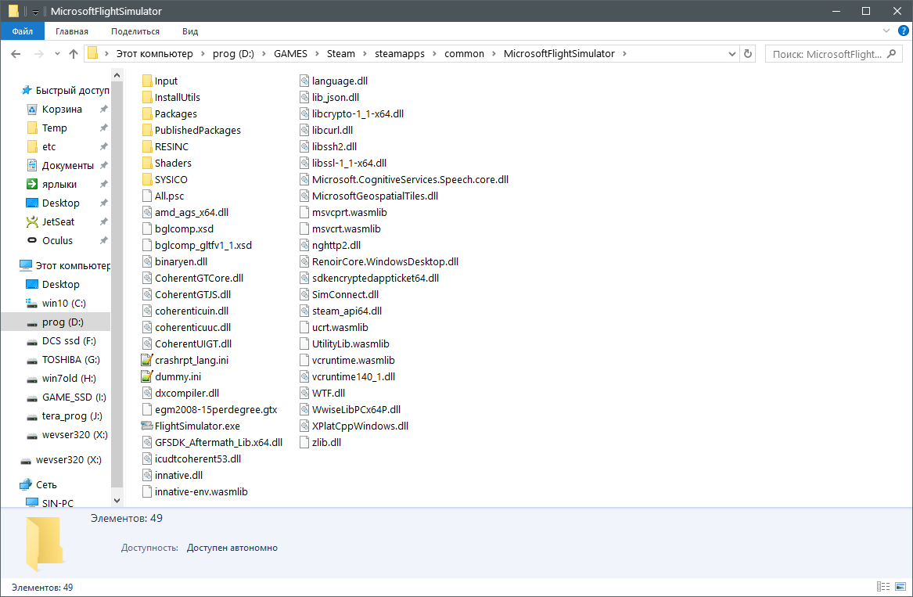The image size is (913, 597).
Task: Select the Shaders folder
Action: point(167,163)
